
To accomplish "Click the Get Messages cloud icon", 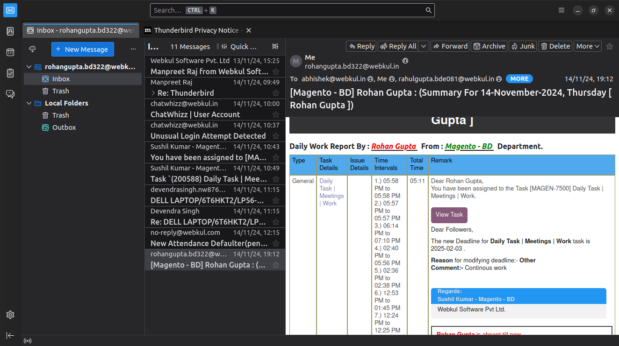I will [x=32, y=49].
